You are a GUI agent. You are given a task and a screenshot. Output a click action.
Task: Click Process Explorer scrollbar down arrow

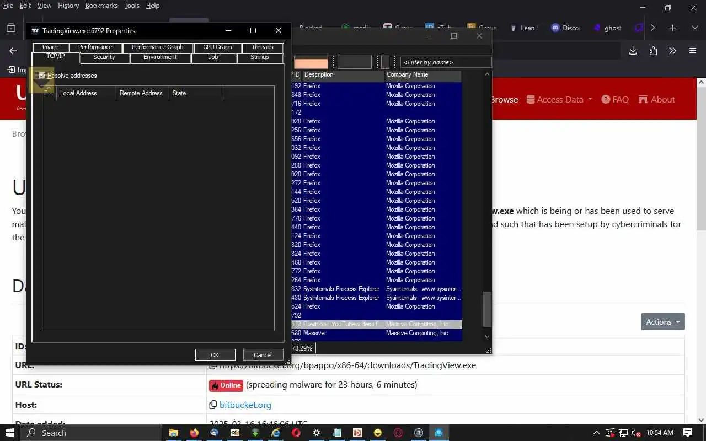tap(487, 336)
